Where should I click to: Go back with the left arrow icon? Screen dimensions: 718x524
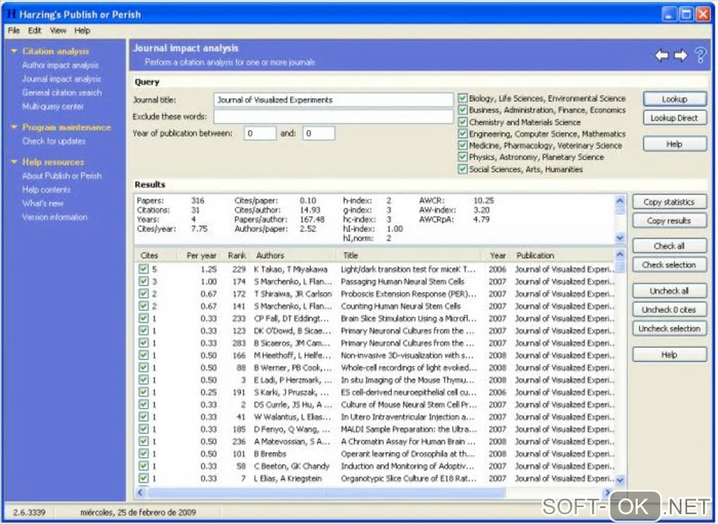tap(661, 56)
